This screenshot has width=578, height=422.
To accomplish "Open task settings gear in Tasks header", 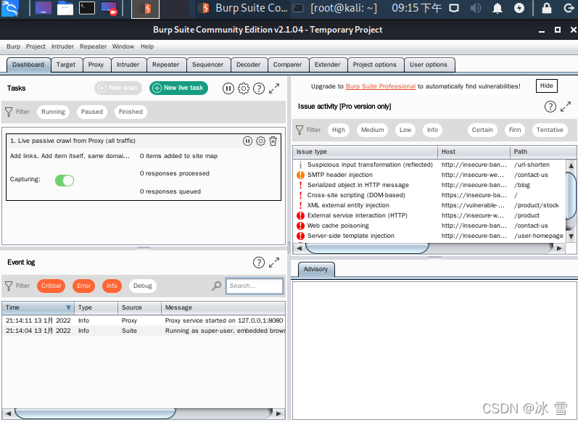I will pos(243,88).
